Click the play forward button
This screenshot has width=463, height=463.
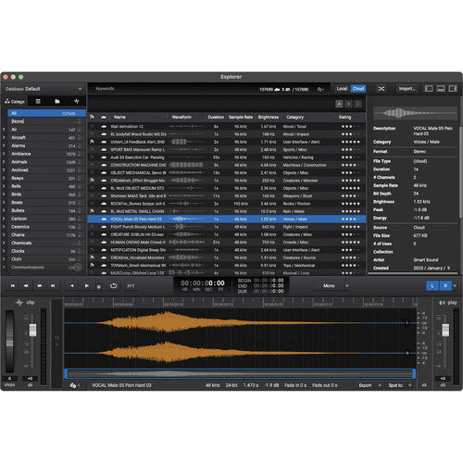(x=87, y=286)
